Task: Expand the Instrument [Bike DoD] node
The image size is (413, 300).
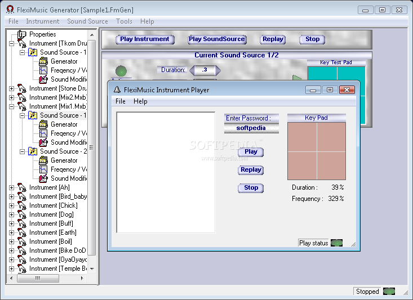Action: tap(11, 250)
